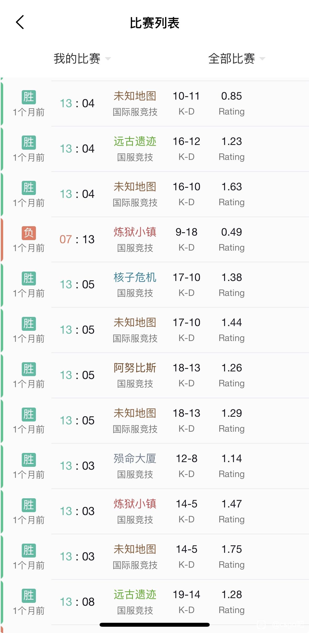The image size is (309, 633).
Task: Tap the 12-8 K-D on 殒命大厦 row
Action: (x=187, y=458)
